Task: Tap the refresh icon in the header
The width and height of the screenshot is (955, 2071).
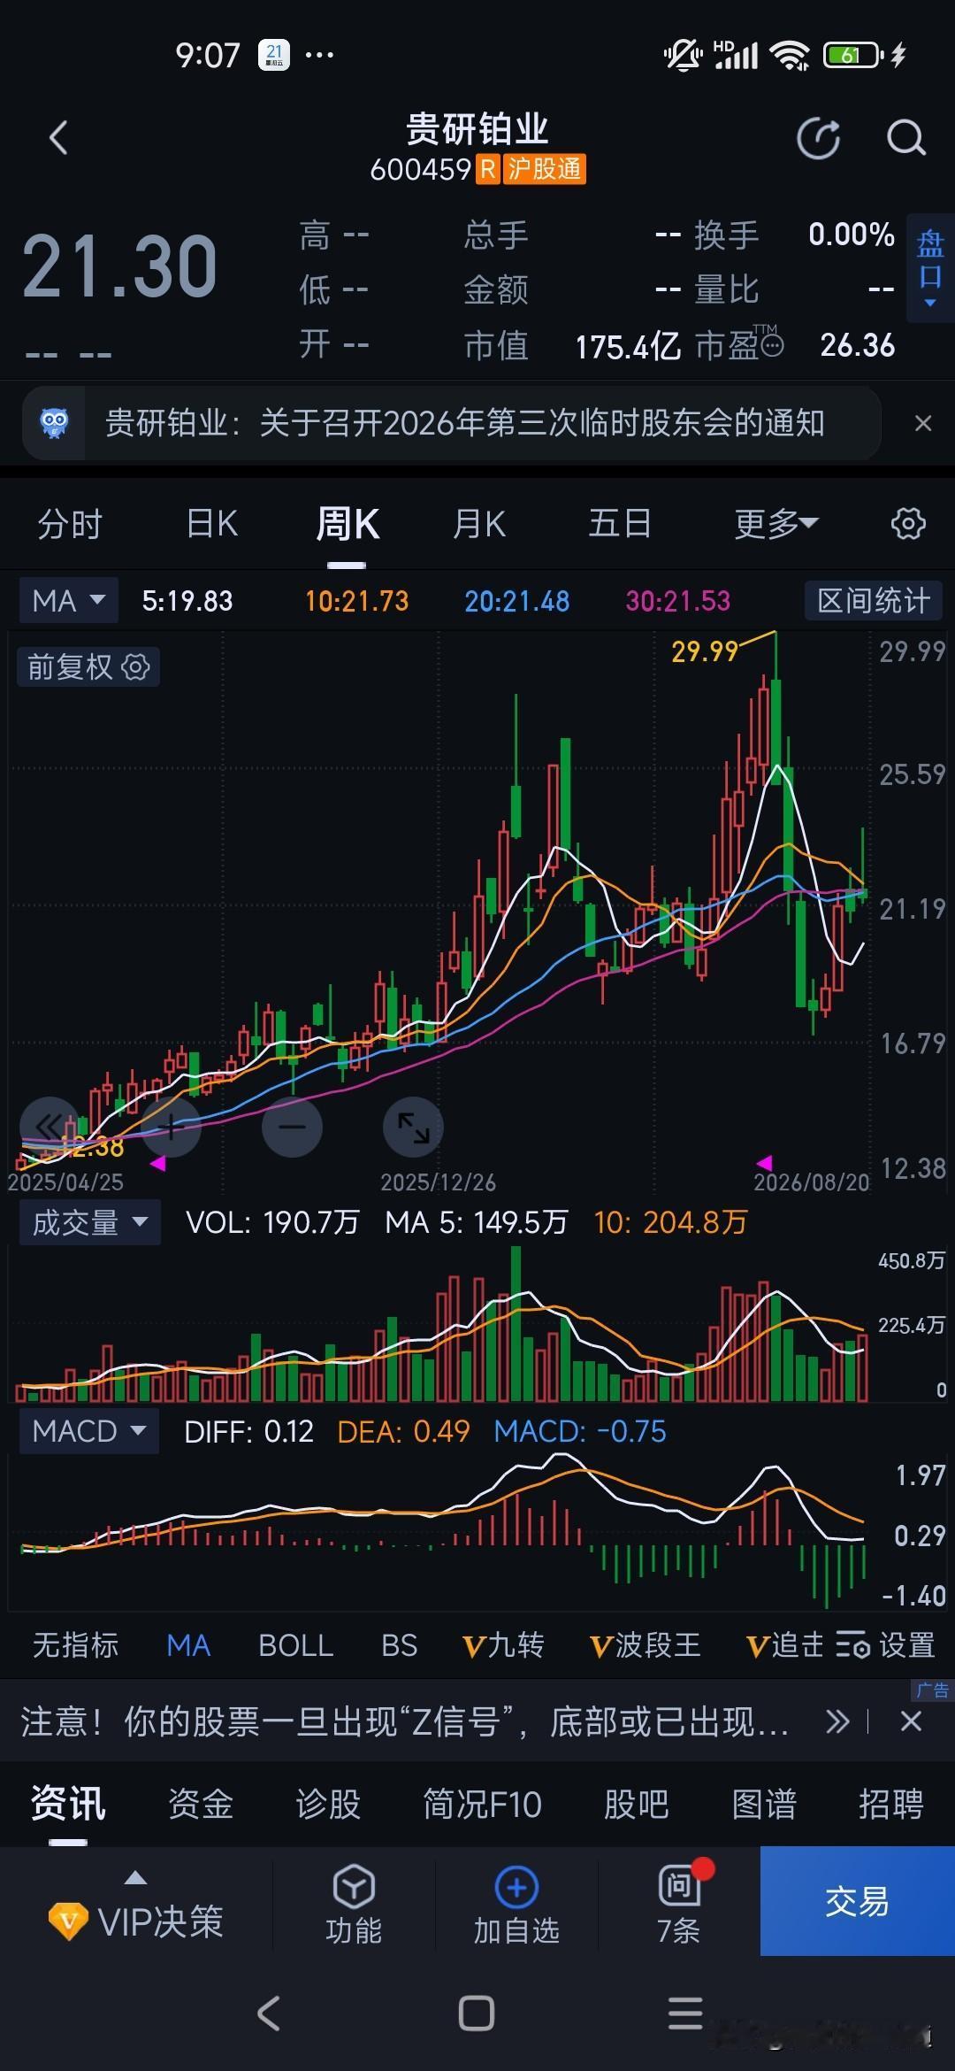Action: coord(818,138)
